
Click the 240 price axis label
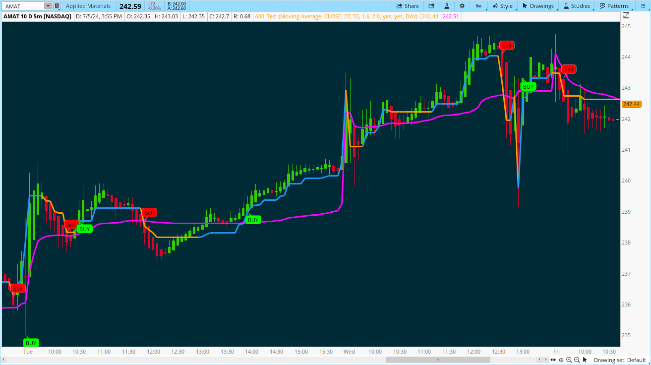coord(626,181)
